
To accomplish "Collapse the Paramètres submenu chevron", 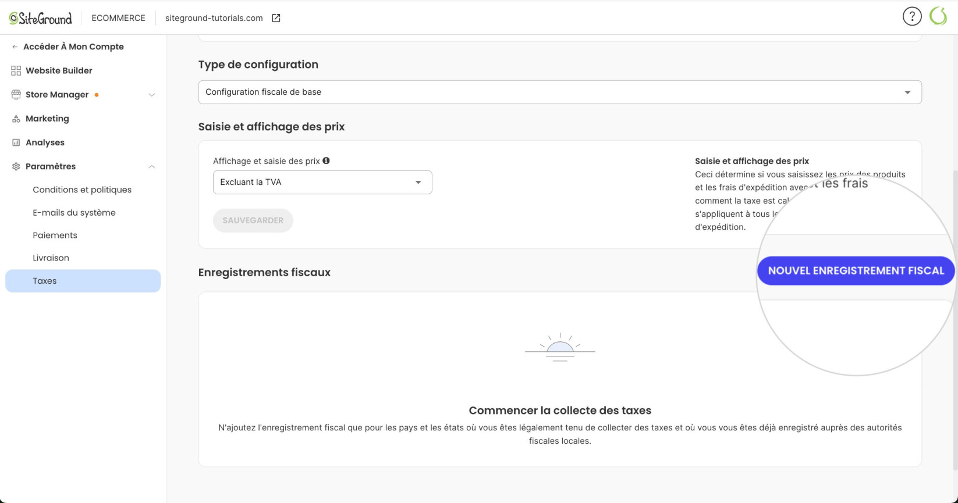I will coord(151,167).
